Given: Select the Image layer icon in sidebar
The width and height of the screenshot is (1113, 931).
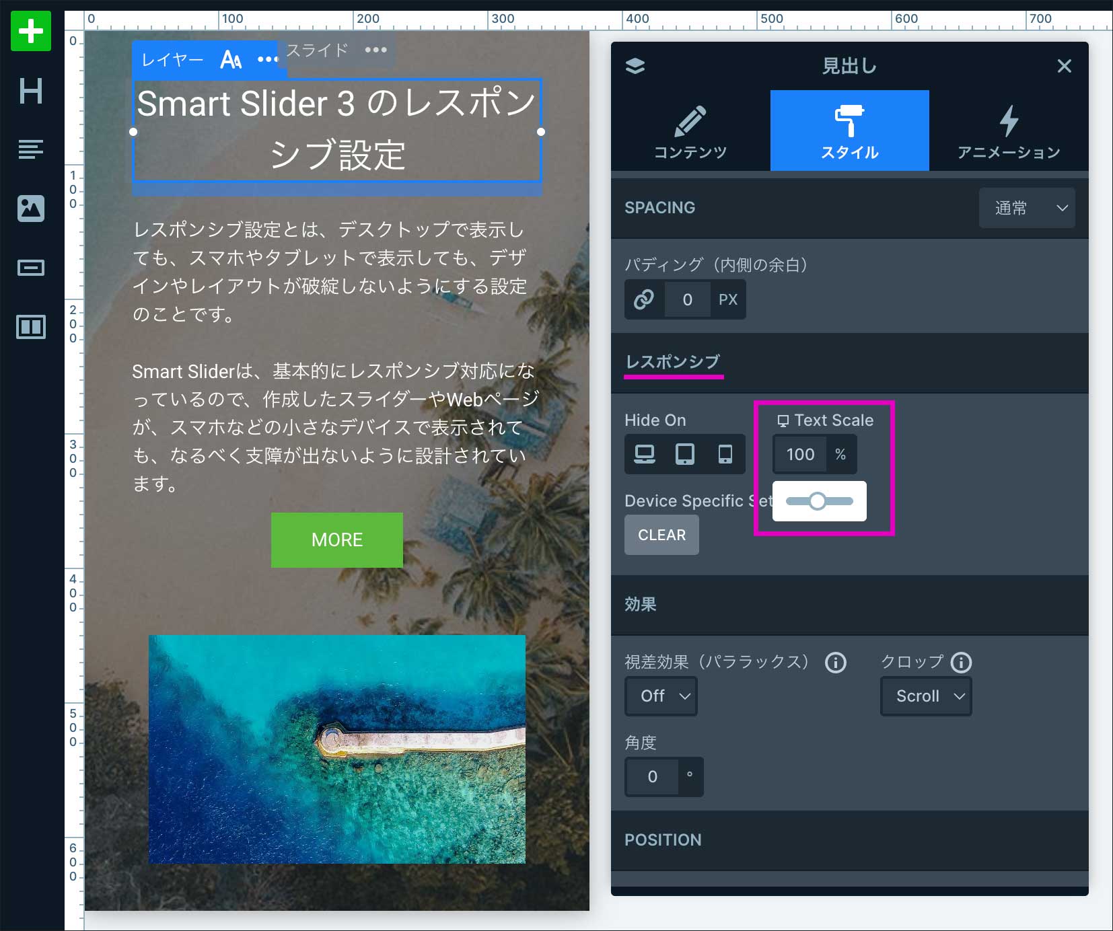Looking at the screenshot, I should [31, 209].
